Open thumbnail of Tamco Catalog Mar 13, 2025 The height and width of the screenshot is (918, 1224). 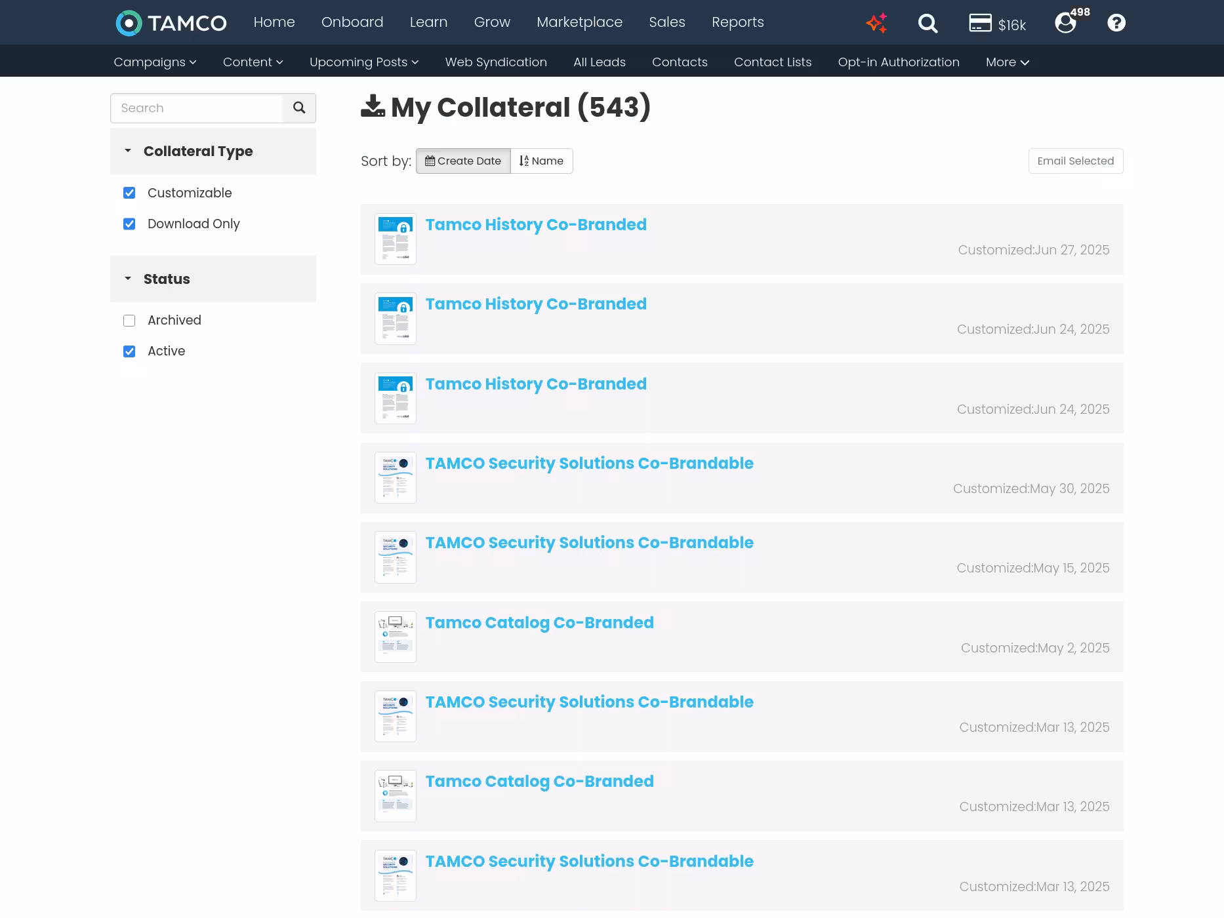396,796
